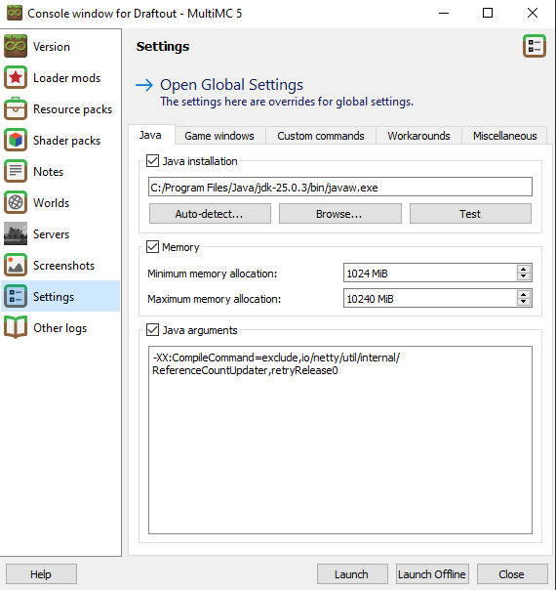This screenshot has height=590, width=556.
Task: Disable the Java arguments checkbox
Action: tap(152, 330)
